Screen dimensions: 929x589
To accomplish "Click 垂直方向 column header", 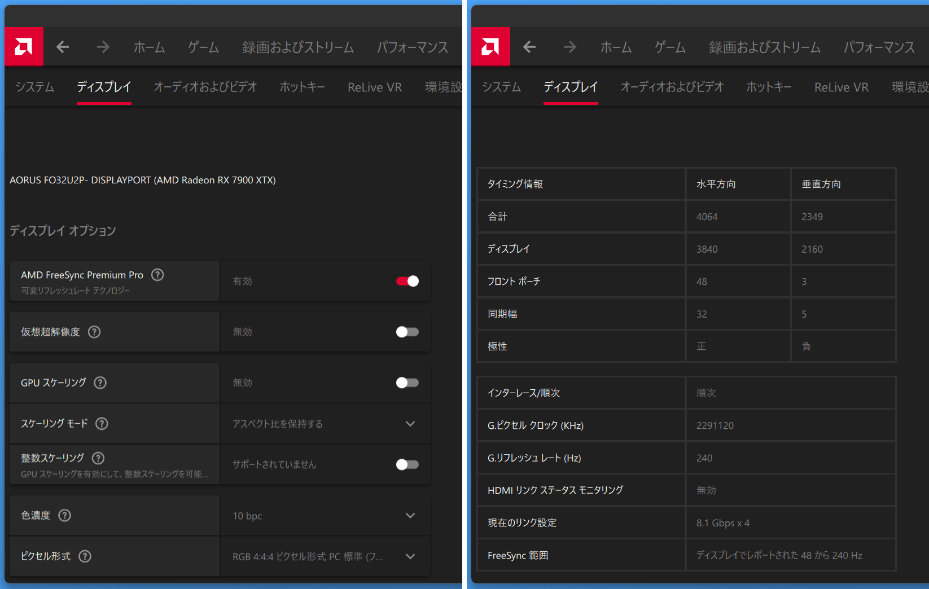I will click(843, 184).
